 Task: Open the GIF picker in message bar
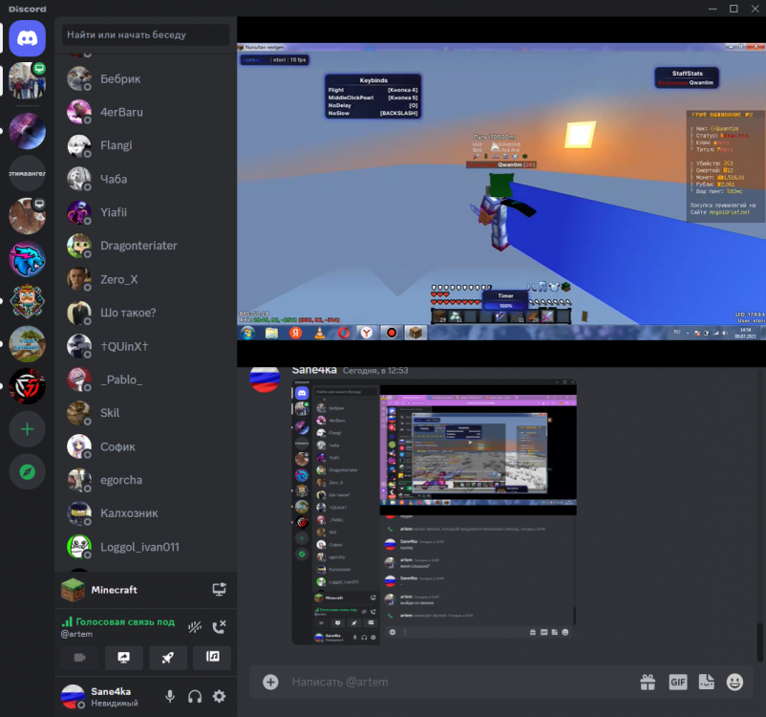coord(678,682)
